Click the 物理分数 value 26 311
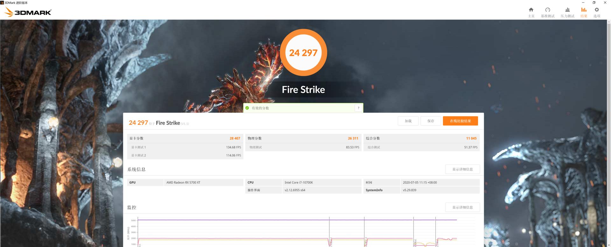 tap(353, 139)
